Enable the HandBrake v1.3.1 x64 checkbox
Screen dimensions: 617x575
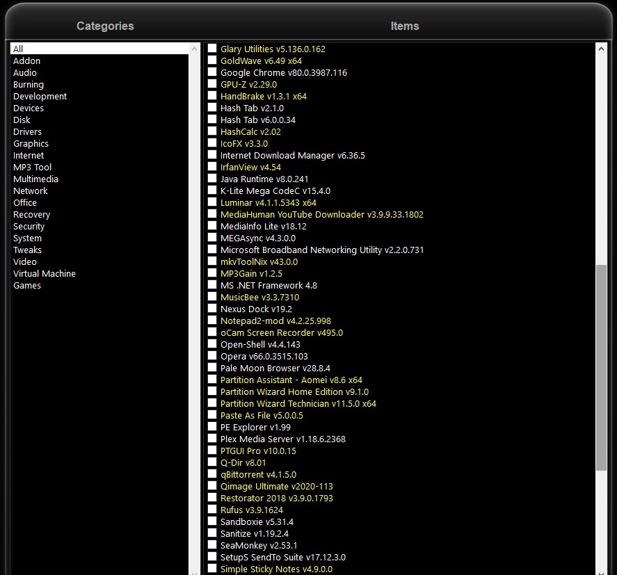point(212,95)
